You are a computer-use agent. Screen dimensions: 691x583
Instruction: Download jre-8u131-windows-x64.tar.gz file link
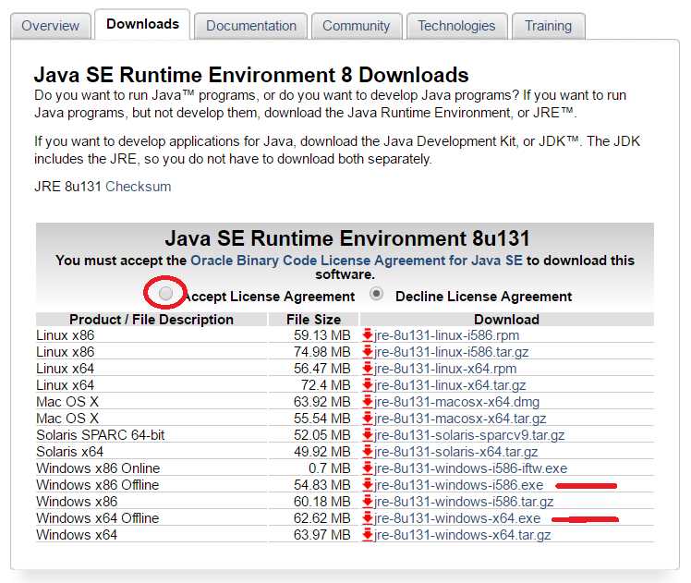[462, 535]
